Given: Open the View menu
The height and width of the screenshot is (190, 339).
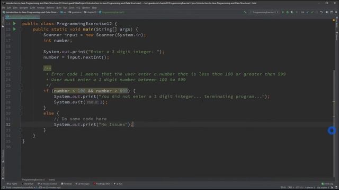Looking at the screenshot, I should (15, 8).
